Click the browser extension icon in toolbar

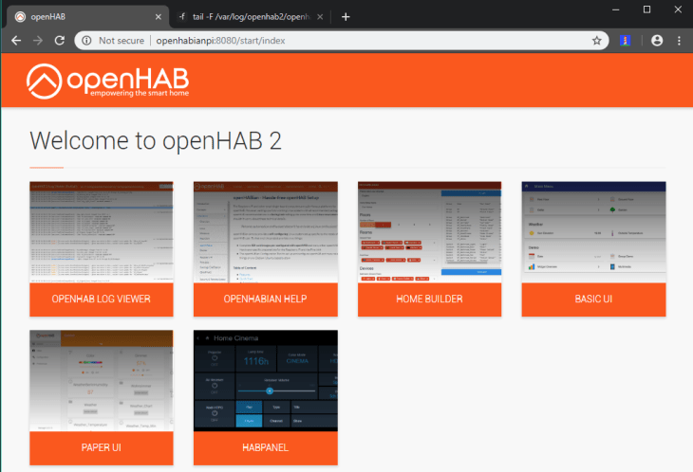[626, 41]
